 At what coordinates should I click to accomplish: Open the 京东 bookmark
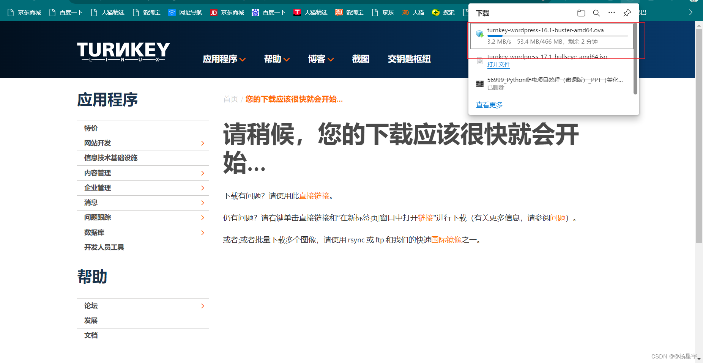(383, 13)
